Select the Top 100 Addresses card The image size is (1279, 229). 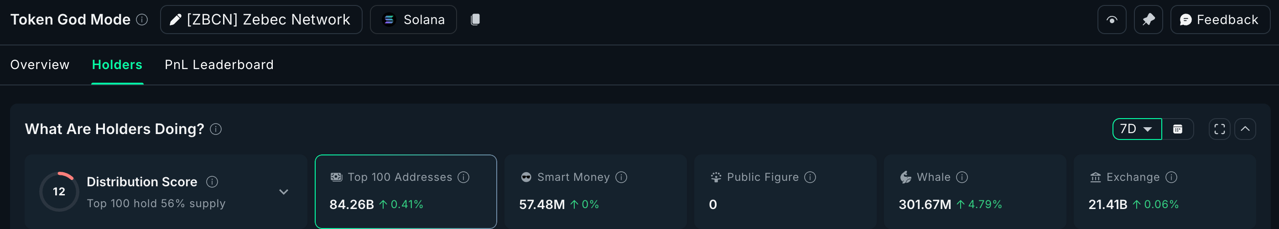click(405, 191)
